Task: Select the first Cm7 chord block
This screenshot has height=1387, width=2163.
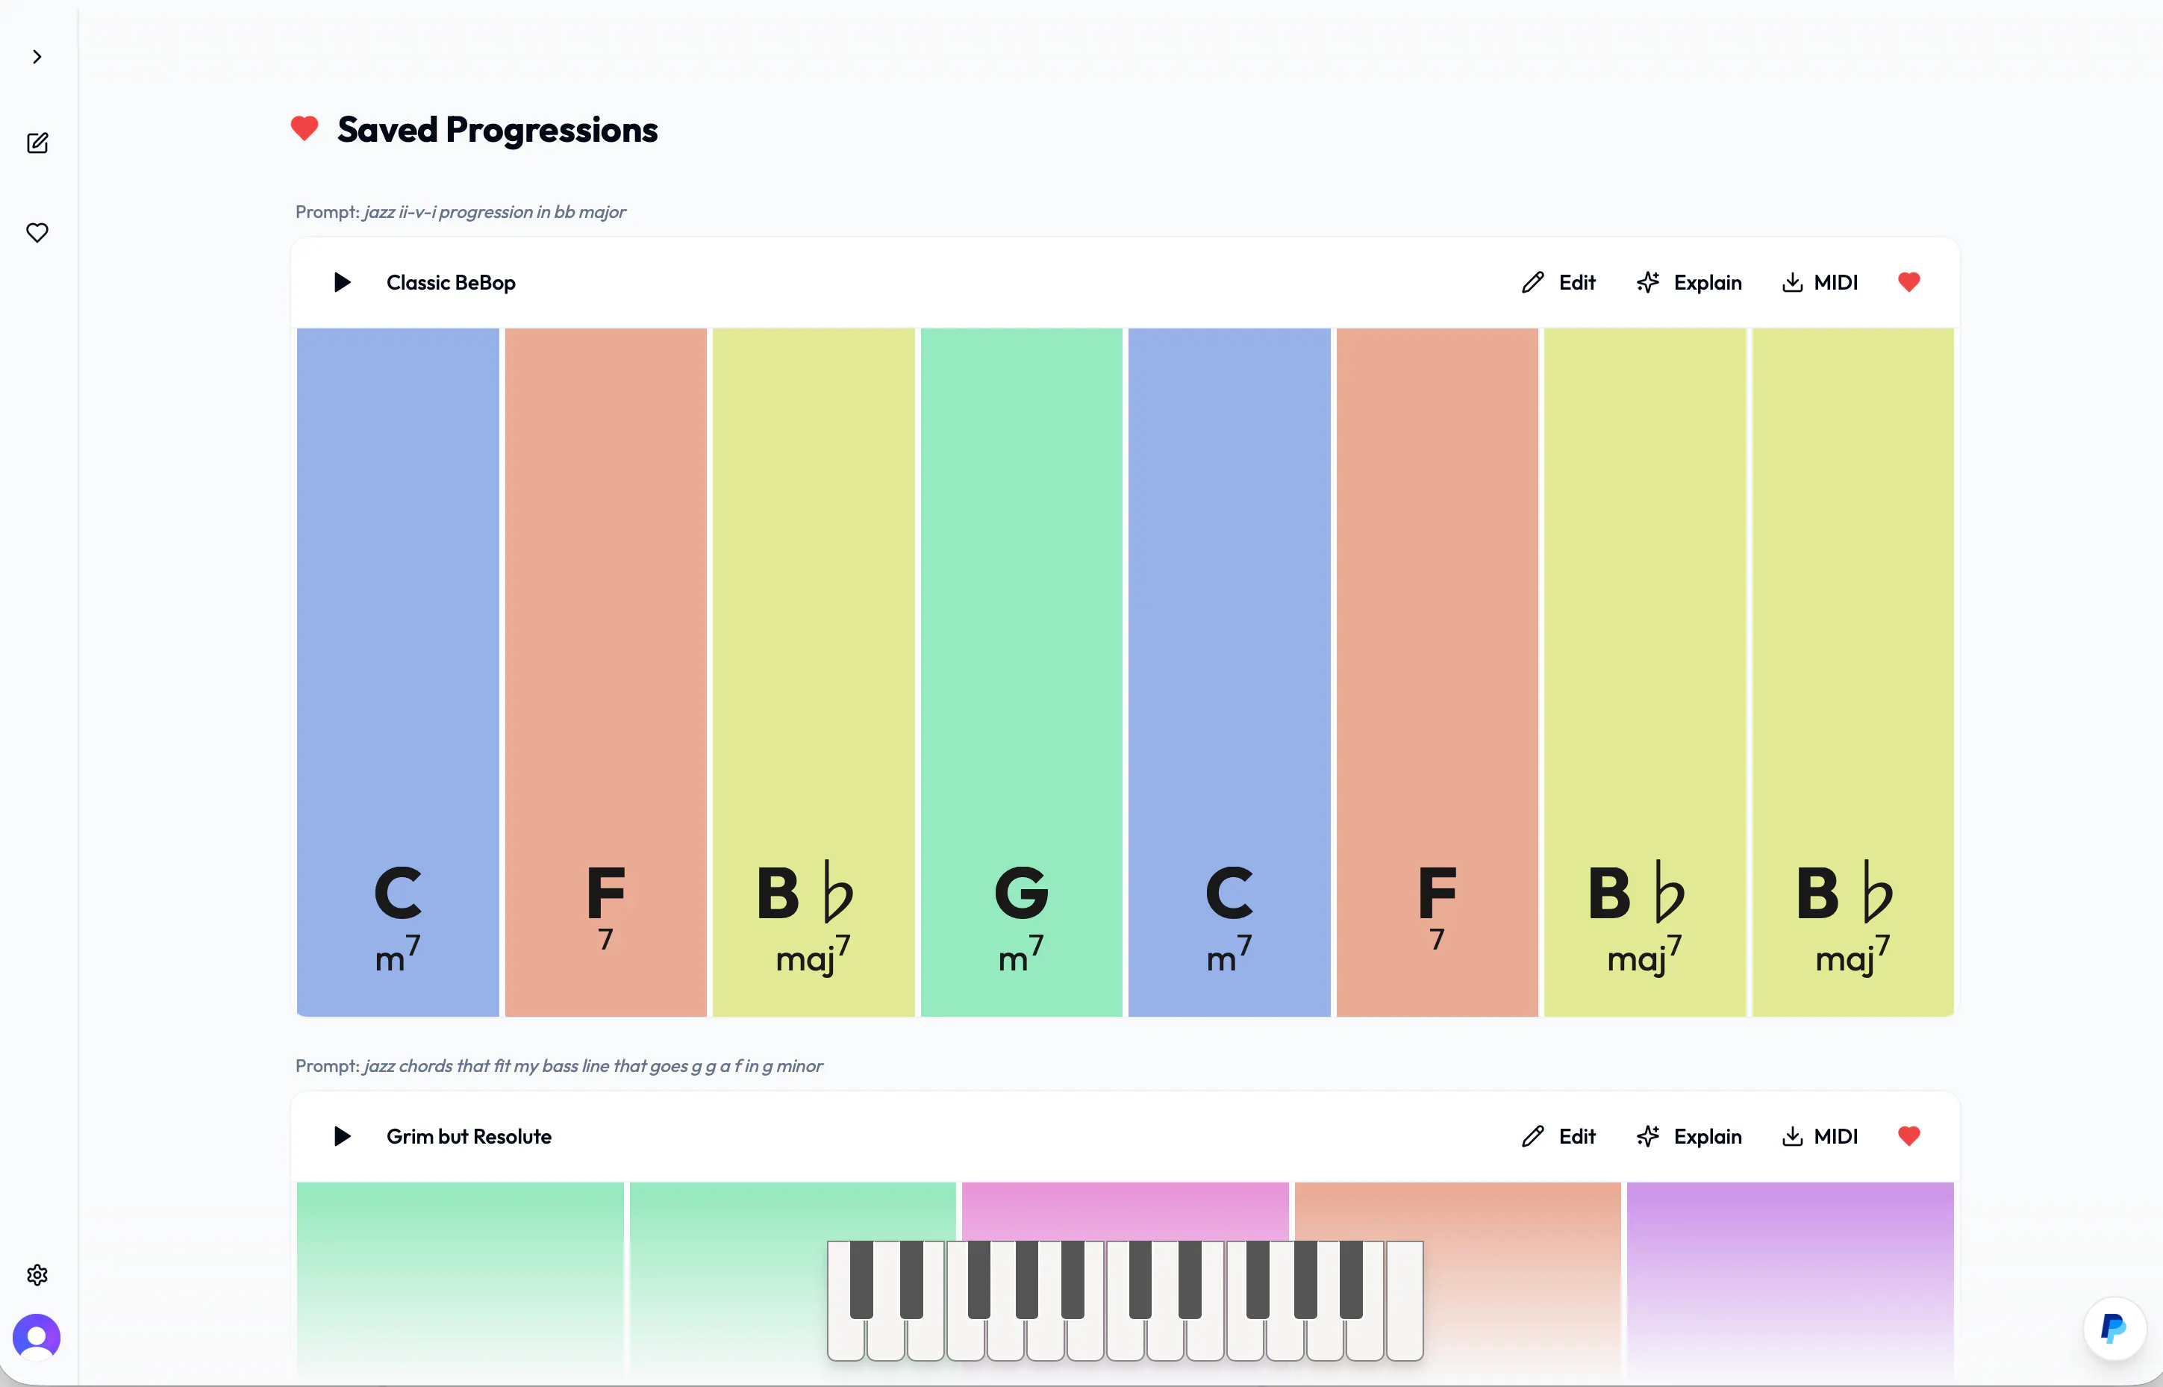Action: pyautogui.click(x=398, y=672)
